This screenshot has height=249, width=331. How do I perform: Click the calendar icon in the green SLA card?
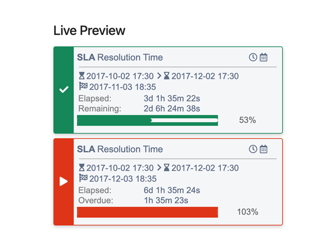pyautogui.click(x=264, y=57)
